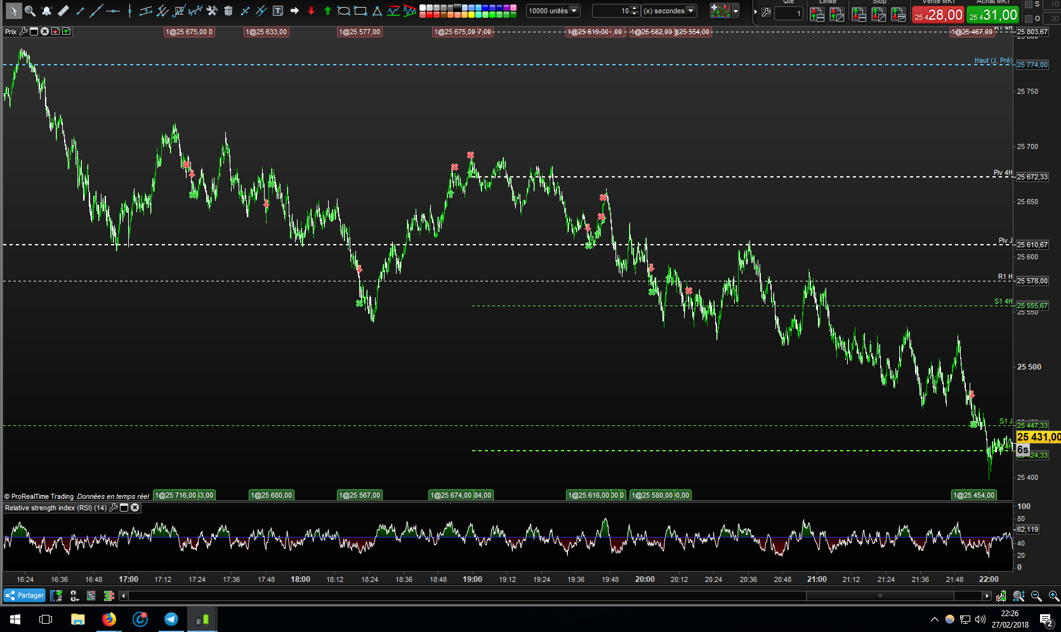Viewport: 1061px width, 632px height.
Task: Activate the magnifying glass zoom tool
Action: (x=30, y=11)
